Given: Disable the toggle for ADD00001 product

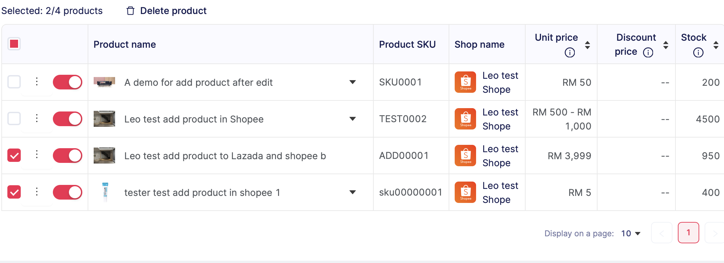Looking at the screenshot, I should (67, 156).
